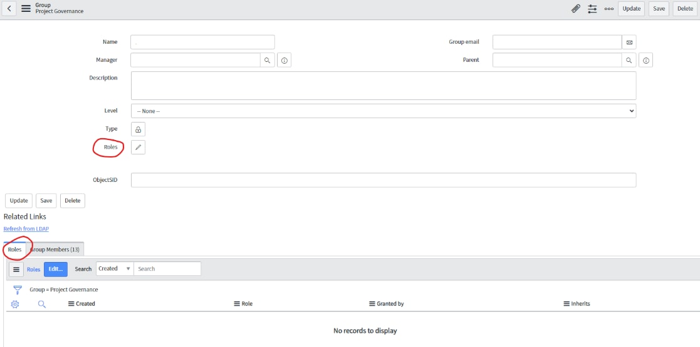The height and width of the screenshot is (347, 700).
Task: Expand the Level dropdown
Action: pos(384,111)
